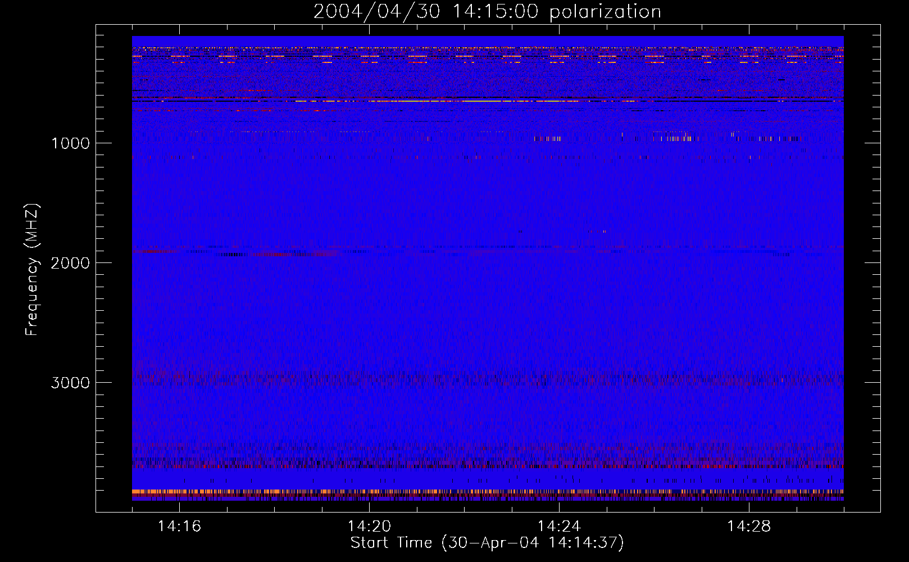
Task: Click the 14:20 time tick label
Action: [x=369, y=526]
